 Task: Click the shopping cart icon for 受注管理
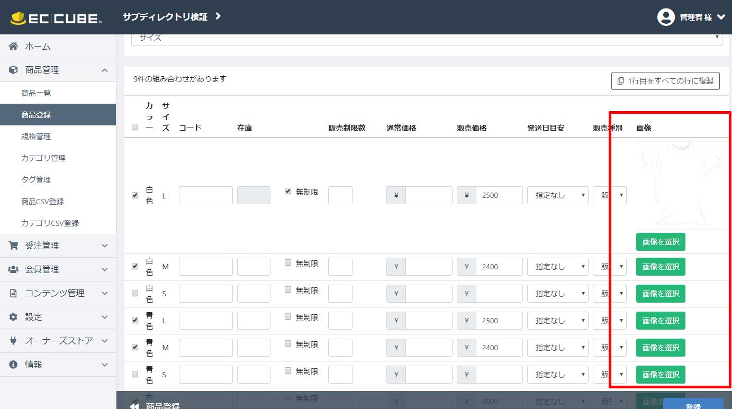click(x=14, y=245)
